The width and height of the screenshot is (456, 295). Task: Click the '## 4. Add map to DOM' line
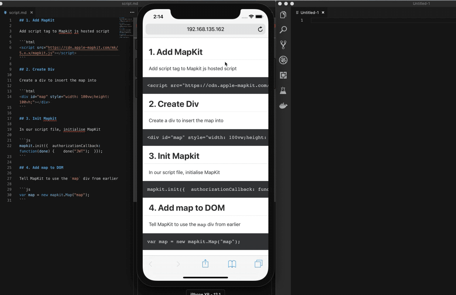41,168
